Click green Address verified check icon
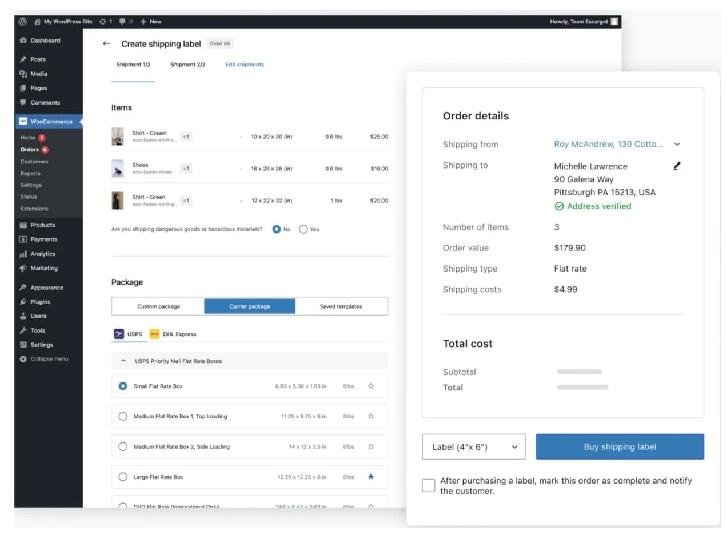The height and width of the screenshot is (543, 727). coord(559,206)
